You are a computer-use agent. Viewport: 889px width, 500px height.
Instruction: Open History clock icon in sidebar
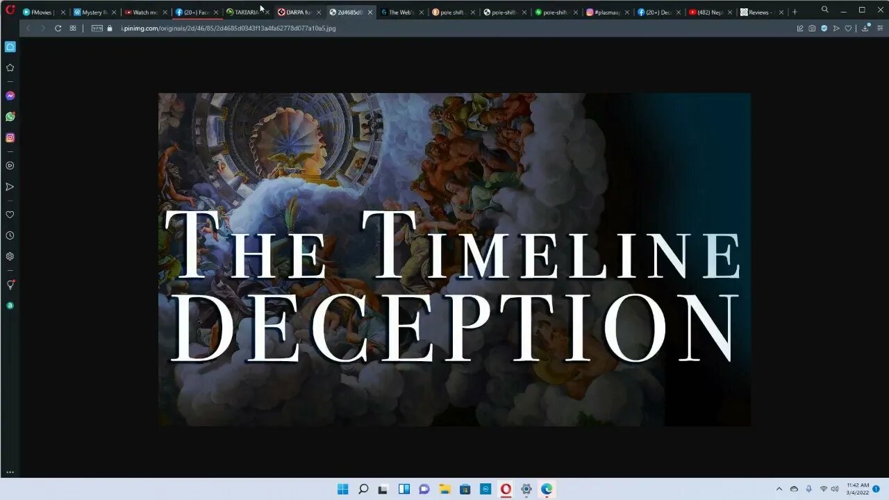point(10,235)
